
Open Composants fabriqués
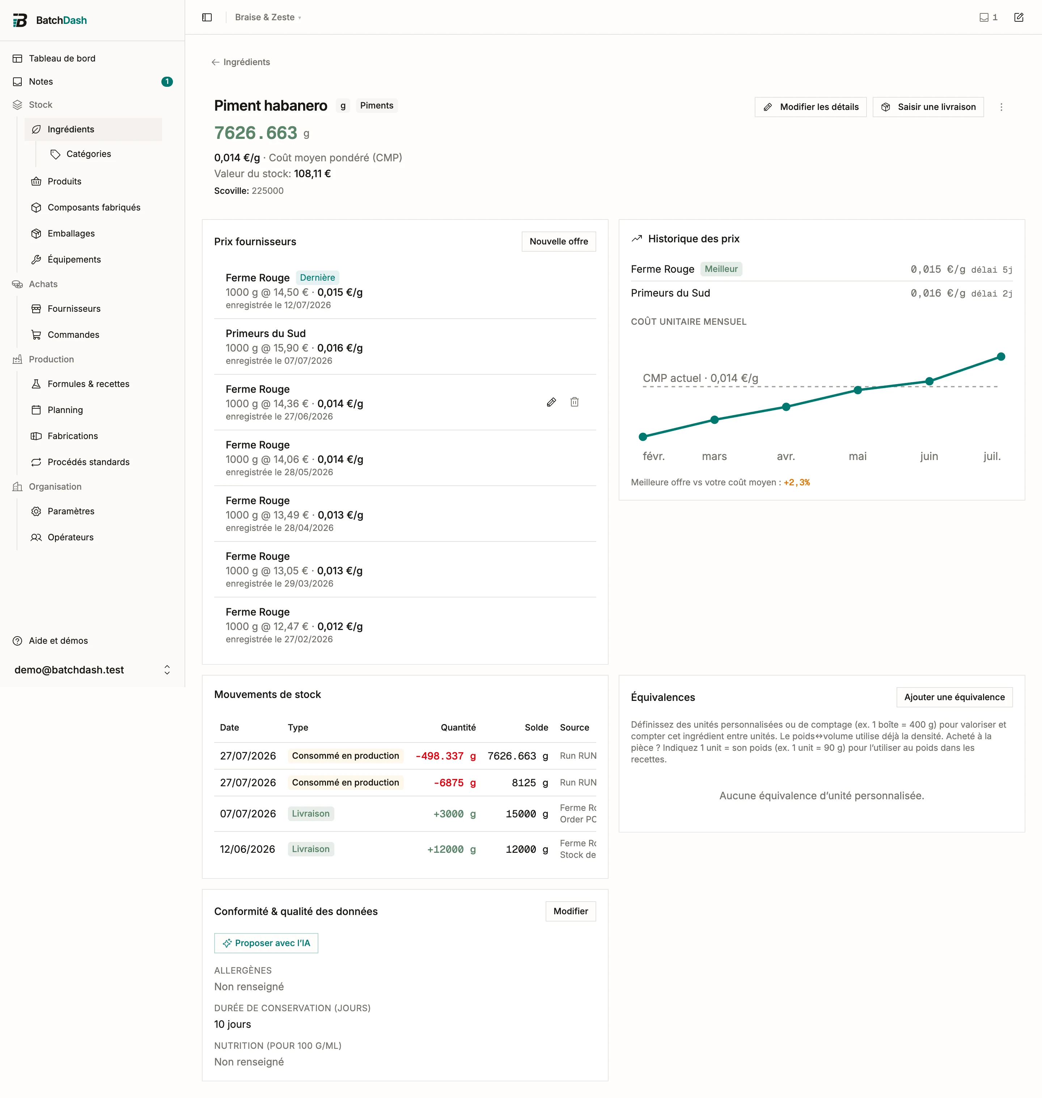(93, 208)
